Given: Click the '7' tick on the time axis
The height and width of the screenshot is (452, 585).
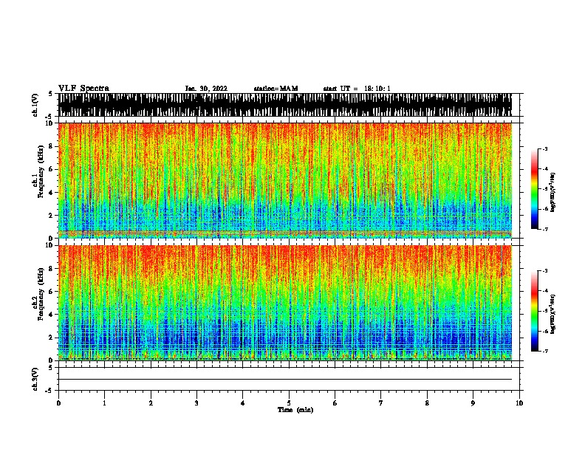Looking at the screenshot, I should click(x=381, y=403).
